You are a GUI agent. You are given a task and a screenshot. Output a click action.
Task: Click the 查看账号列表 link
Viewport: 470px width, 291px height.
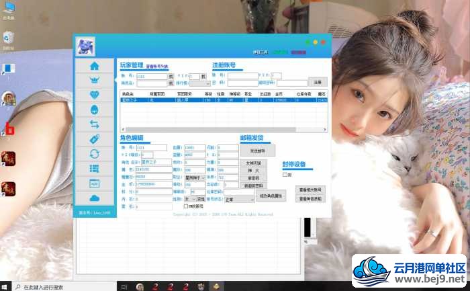(157, 67)
